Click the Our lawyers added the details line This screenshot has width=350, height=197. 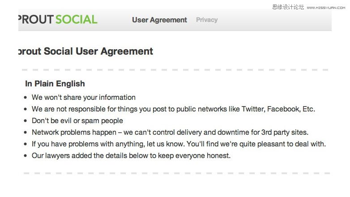click(x=131, y=155)
